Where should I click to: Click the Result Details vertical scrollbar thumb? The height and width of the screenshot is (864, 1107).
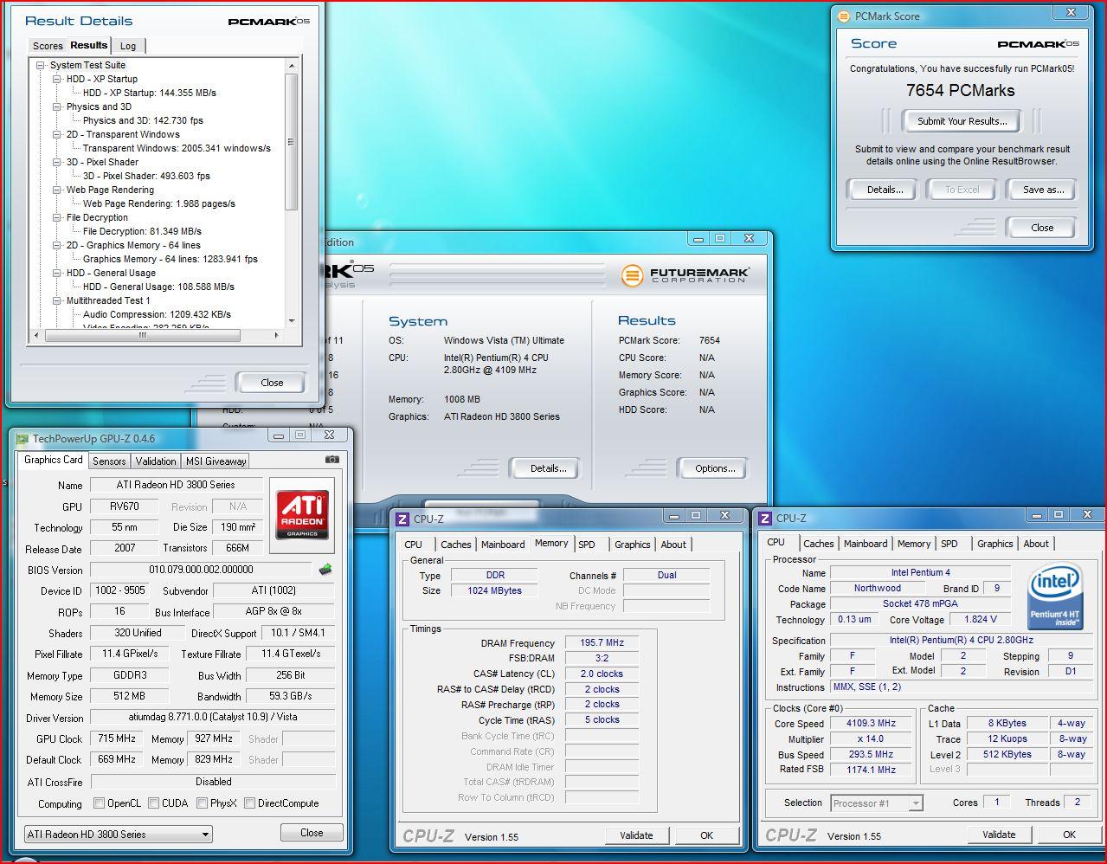click(292, 142)
